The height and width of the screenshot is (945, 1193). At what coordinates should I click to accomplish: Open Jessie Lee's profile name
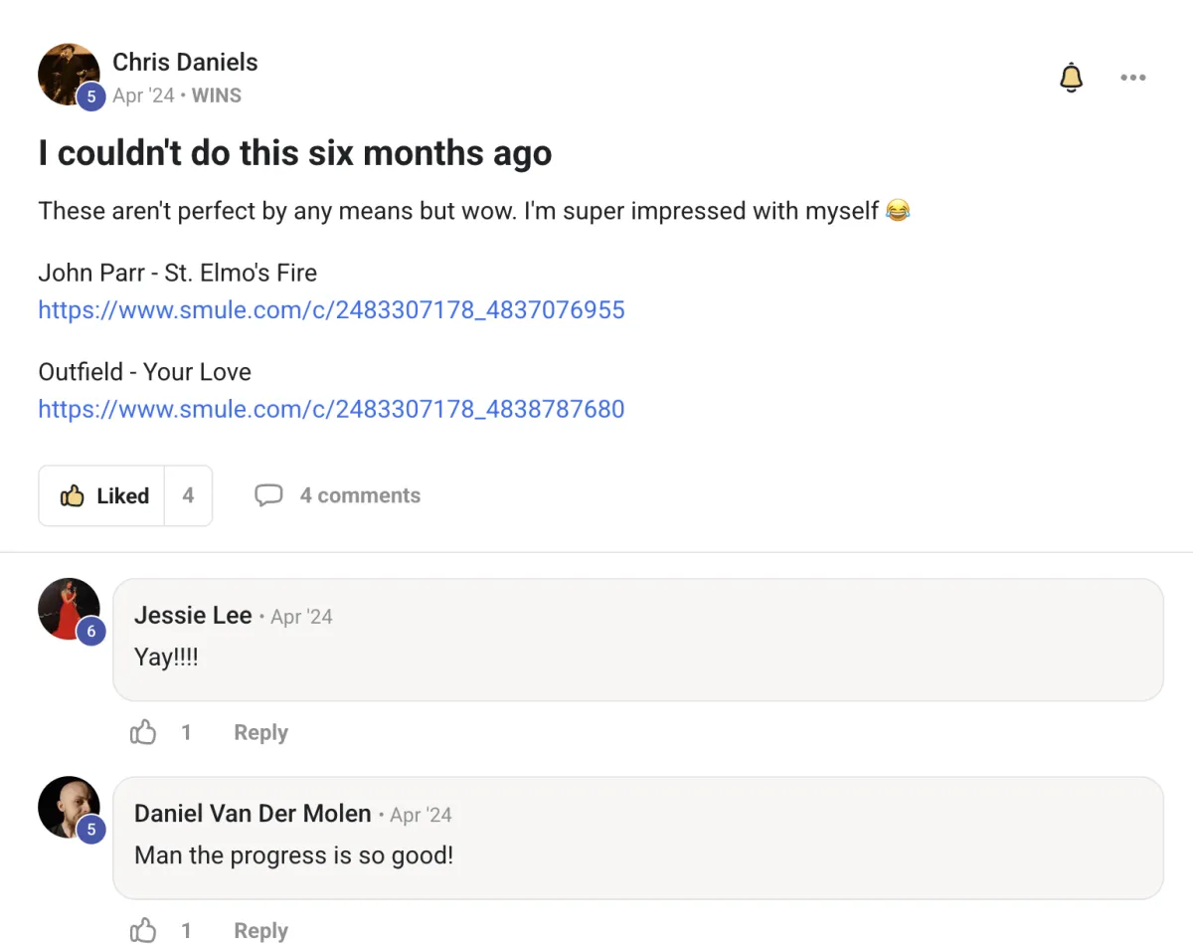click(x=193, y=616)
